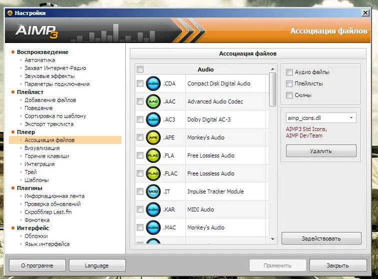378x279 pixels.
Task: Close the Настройки window
Action: [366, 13]
